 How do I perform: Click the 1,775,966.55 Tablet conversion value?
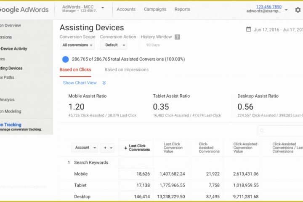(172, 185)
